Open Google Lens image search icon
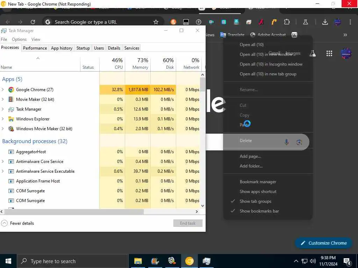The width and height of the screenshot is (358, 268). click(299, 142)
